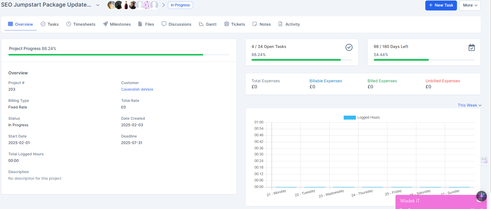Click the Milestones rocket icon

pos(105,24)
